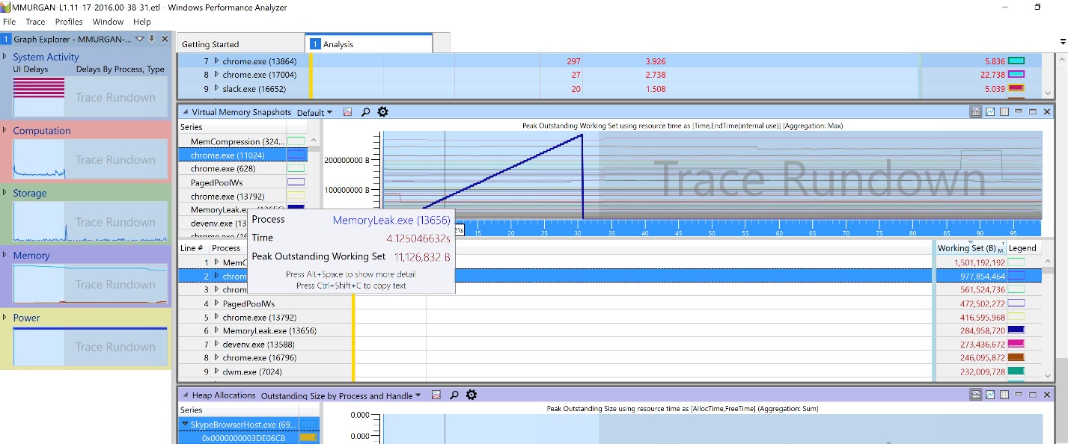Screen dimensions: 1068x444
Task: Expand MemoryLeak.exe (13656) table row
Action: (216, 330)
